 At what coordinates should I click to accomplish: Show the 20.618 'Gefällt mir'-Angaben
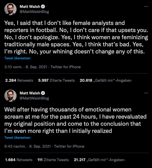pos(106,80)
